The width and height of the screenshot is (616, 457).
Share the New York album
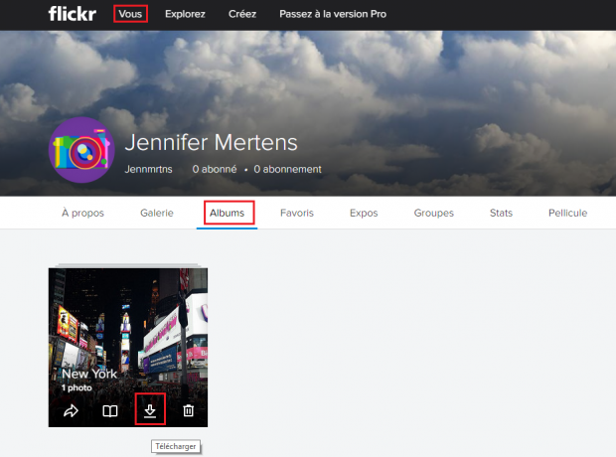(71, 411)
